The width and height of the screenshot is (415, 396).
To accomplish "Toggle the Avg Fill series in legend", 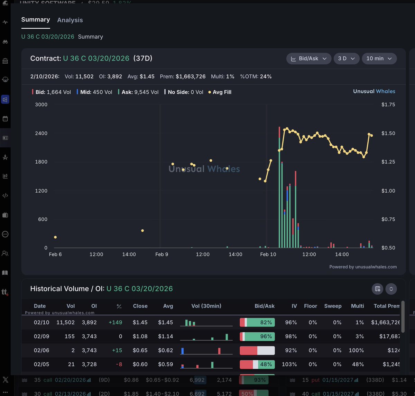I will tap(220, 92).
